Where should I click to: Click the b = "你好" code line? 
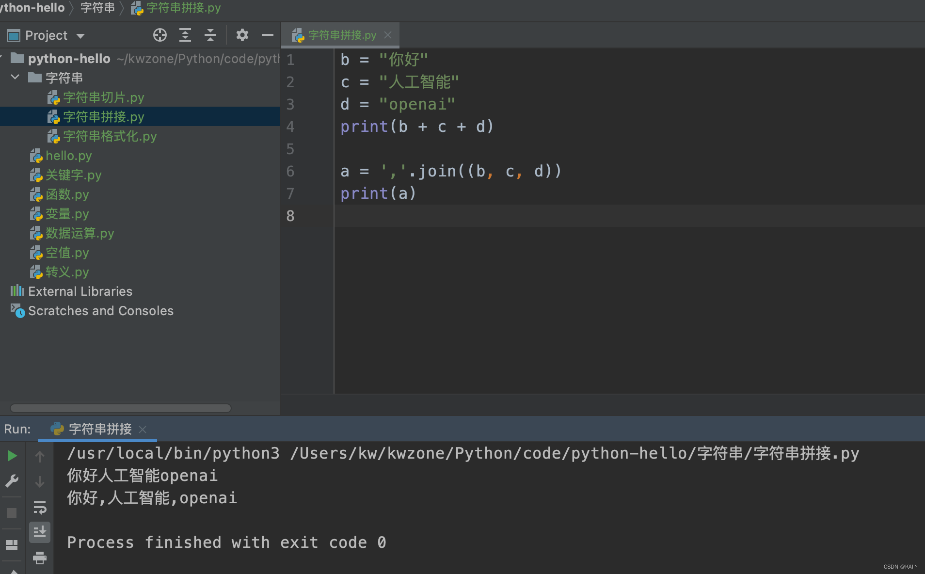pyautogui.click(x=384, y=60)
